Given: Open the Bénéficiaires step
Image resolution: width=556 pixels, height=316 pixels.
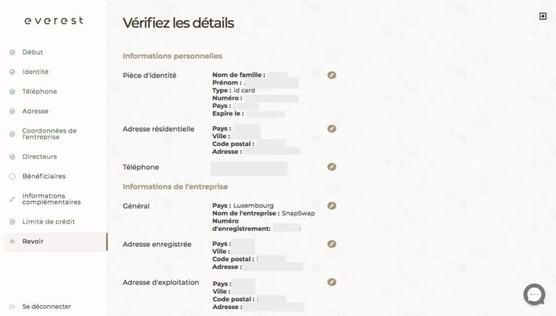Looking at the screenshot, I should point(43,176).
